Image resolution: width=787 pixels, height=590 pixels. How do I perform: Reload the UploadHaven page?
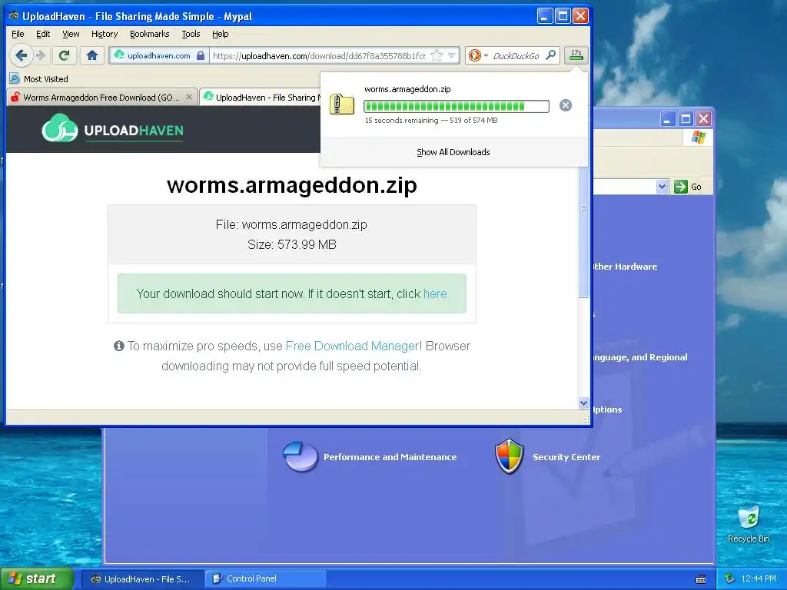(x=65, y=55)
